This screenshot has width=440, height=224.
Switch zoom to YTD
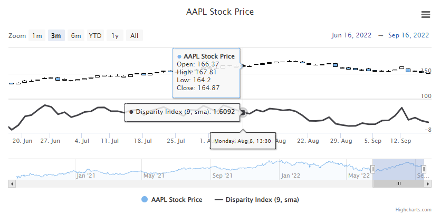tap(95, 36)
